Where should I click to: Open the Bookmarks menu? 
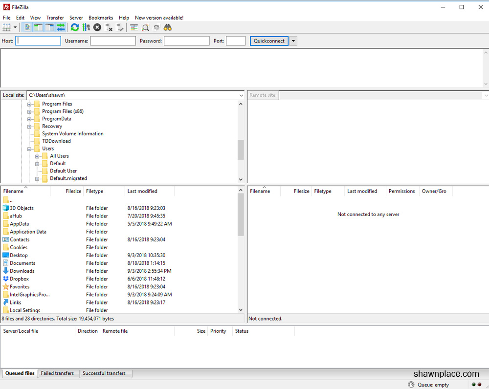[101, 18]
